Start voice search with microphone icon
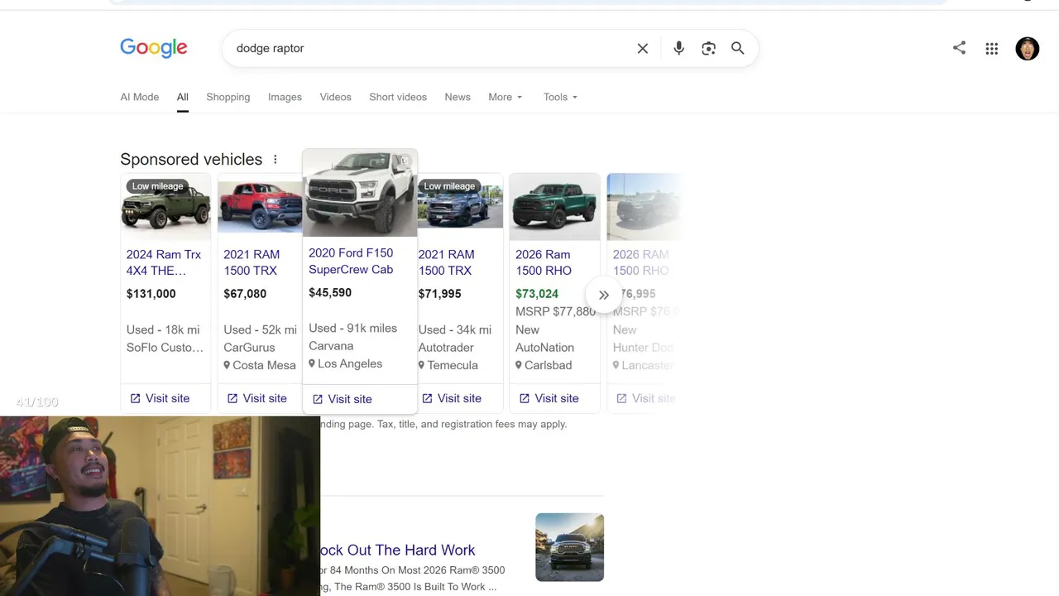This screenshot has height=596, width=1059. coord(678,48)
